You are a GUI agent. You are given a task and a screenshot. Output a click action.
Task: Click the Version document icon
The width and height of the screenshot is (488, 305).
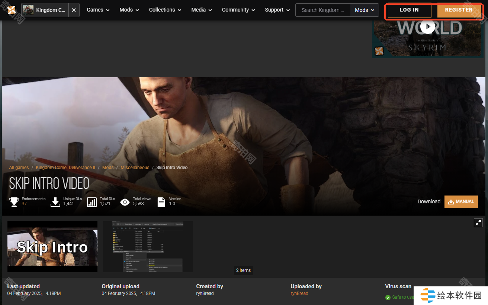[161, 202]
